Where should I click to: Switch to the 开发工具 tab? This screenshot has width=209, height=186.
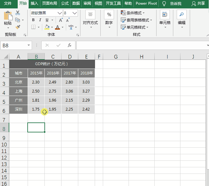[113, 3]
